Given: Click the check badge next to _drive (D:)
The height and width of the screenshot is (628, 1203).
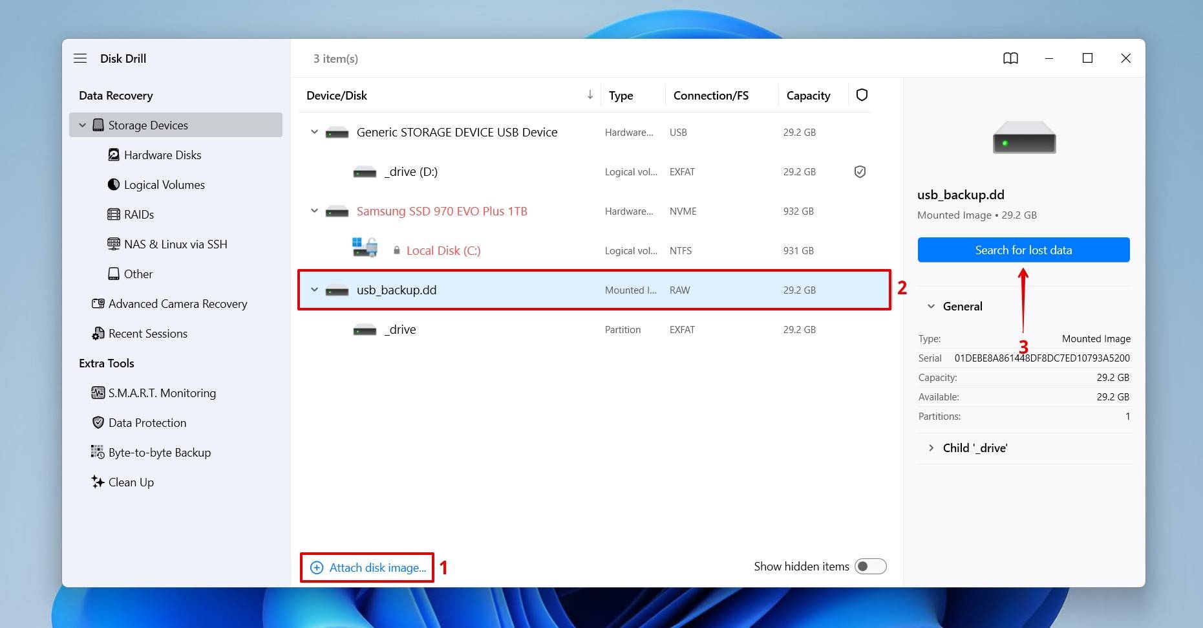Looking at the screenshot, I should (x=860, y=171).
